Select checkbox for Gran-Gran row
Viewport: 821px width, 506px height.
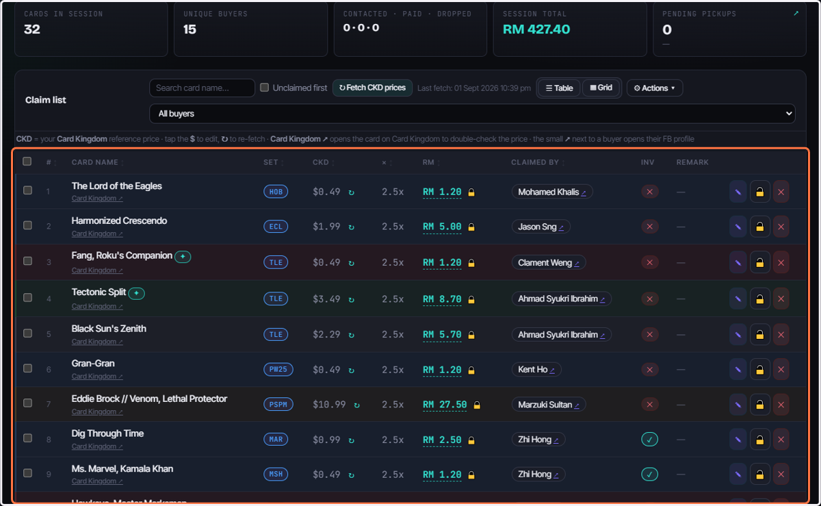coord(27,368)
